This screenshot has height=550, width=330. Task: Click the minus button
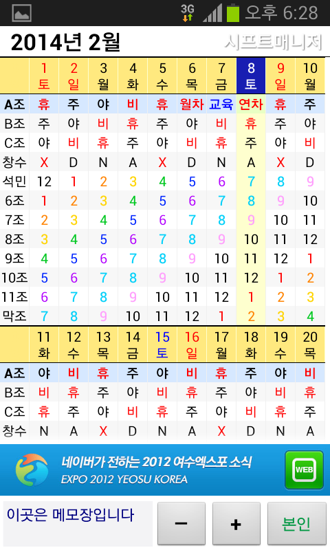(181, 524)
